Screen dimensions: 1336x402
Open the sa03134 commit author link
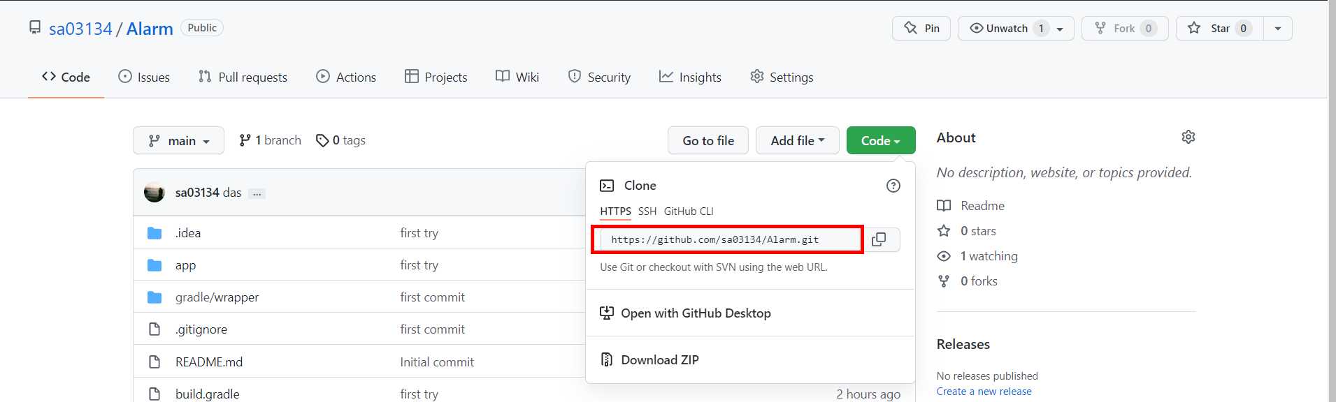tap(197, 193)
